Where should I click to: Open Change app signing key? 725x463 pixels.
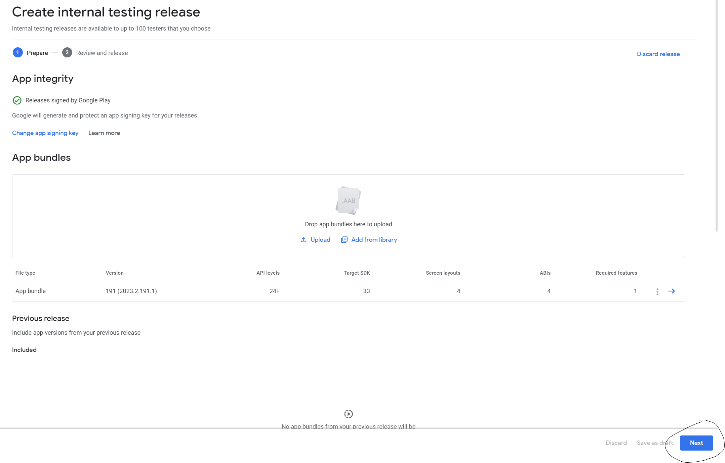pos(45,133)
